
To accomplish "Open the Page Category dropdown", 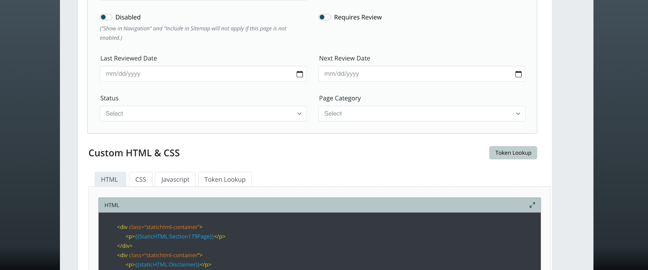I will point(422,113).
